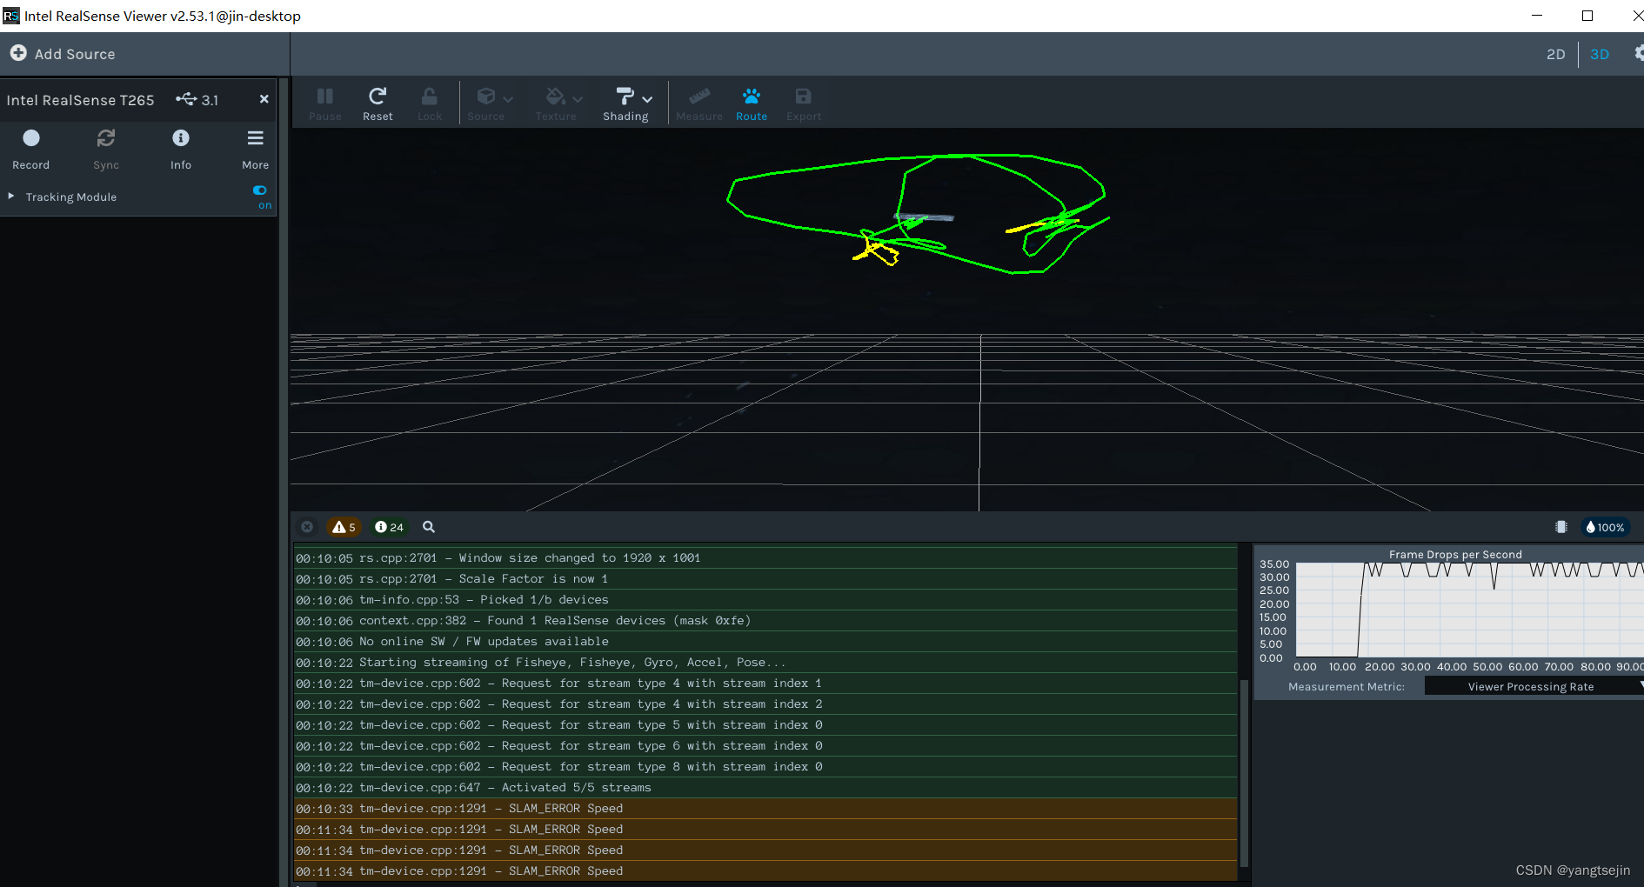Click the Add Source plus icon
This screenshot has height=887, width=1644.
(18, 54)
